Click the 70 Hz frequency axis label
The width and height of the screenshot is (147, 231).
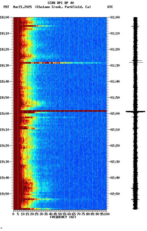pyautogui.click(x=79, y=214)
